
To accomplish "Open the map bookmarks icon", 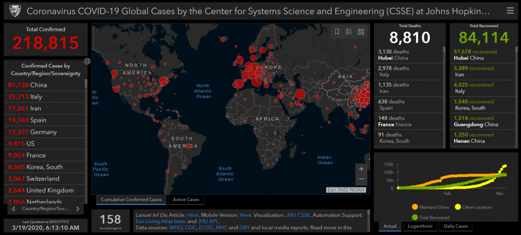I will point(337,32).
